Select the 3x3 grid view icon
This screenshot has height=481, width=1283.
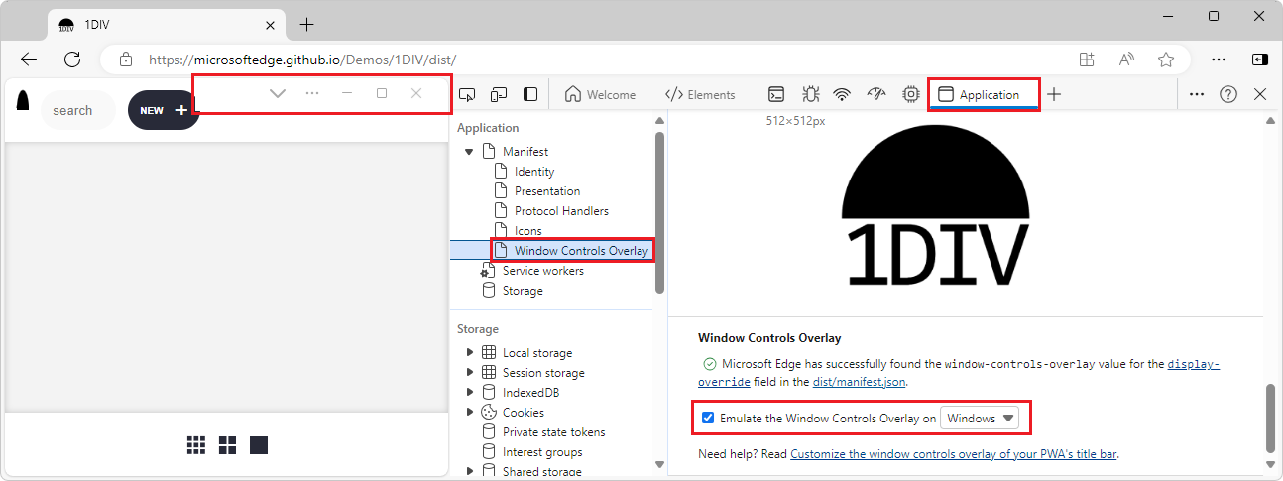pos(196,445)
